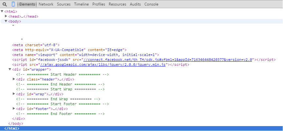The image size is (283, 131).
Task: Click the <body> tag text
Action: pos(15,21)
